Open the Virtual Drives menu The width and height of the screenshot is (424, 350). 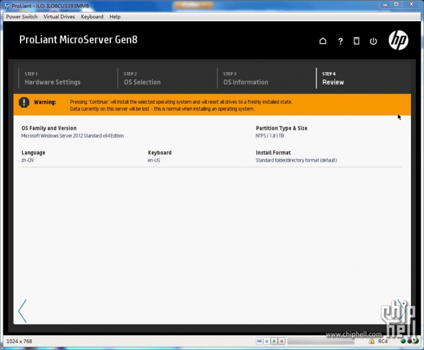click(x=59, y=16)
